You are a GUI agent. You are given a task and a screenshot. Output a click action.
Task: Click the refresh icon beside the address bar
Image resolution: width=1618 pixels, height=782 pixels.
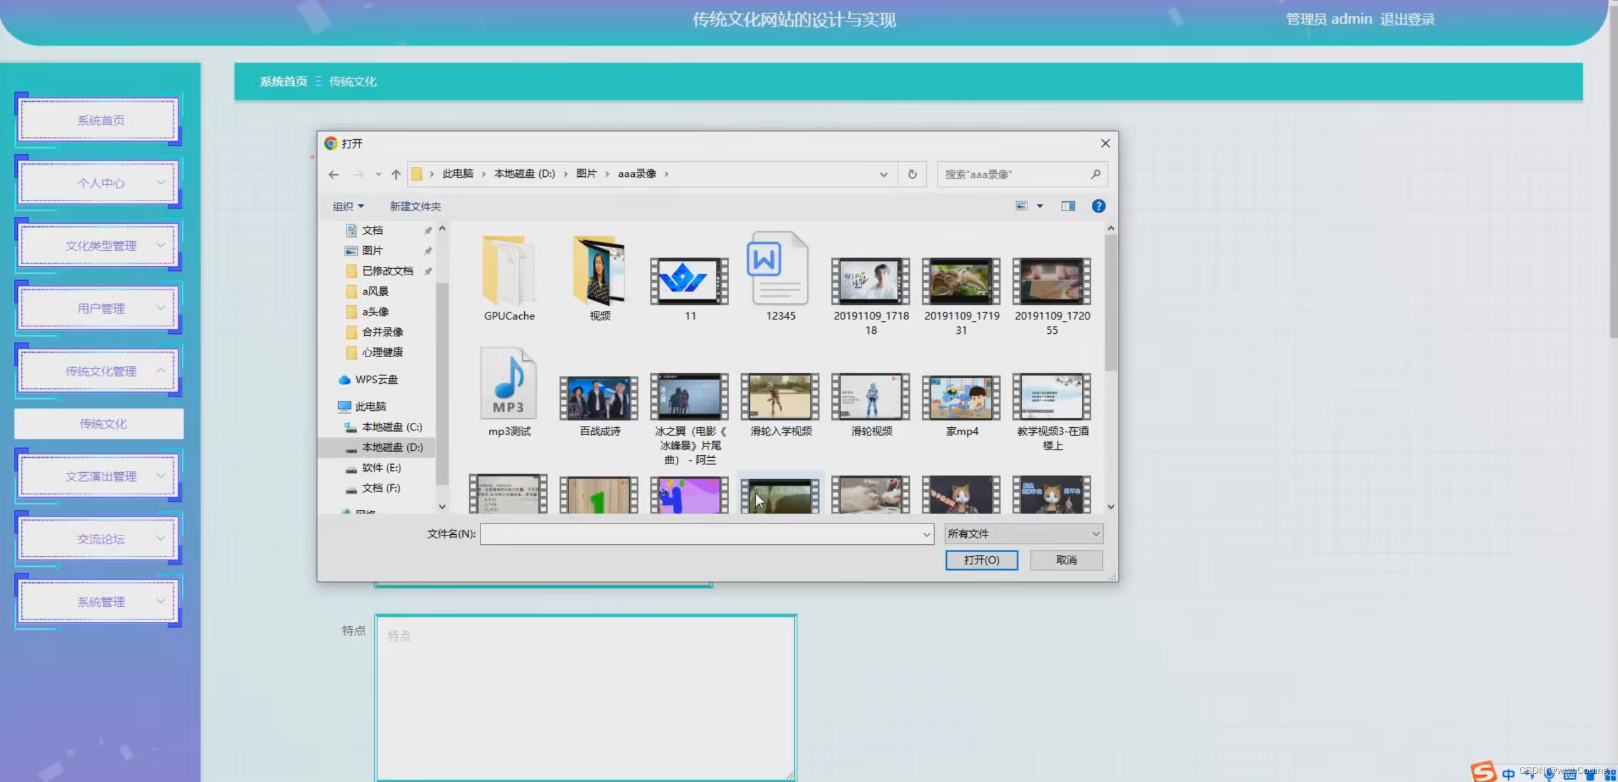(x=912, y=174)
